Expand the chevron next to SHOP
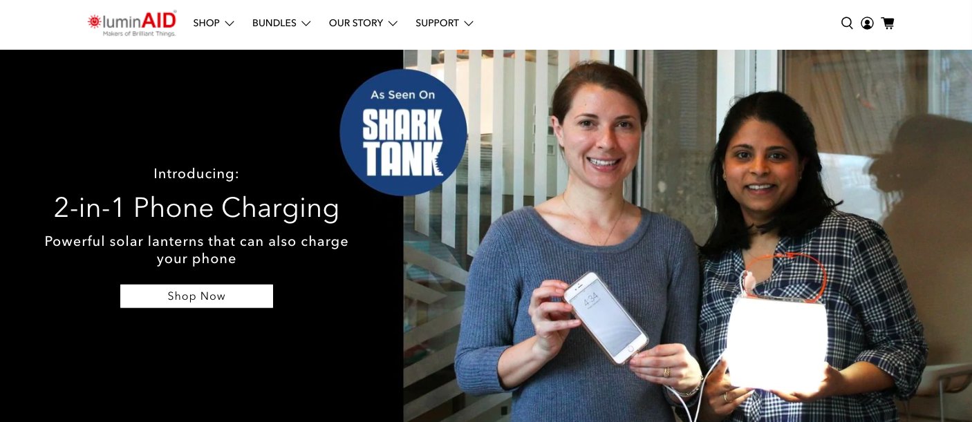The height and width of the screenshot is (422, 972). [x=230, y=23]
